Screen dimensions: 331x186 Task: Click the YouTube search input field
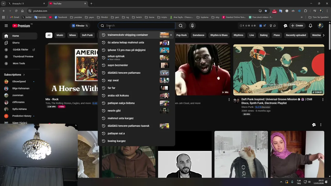click(x=140, y=26)
